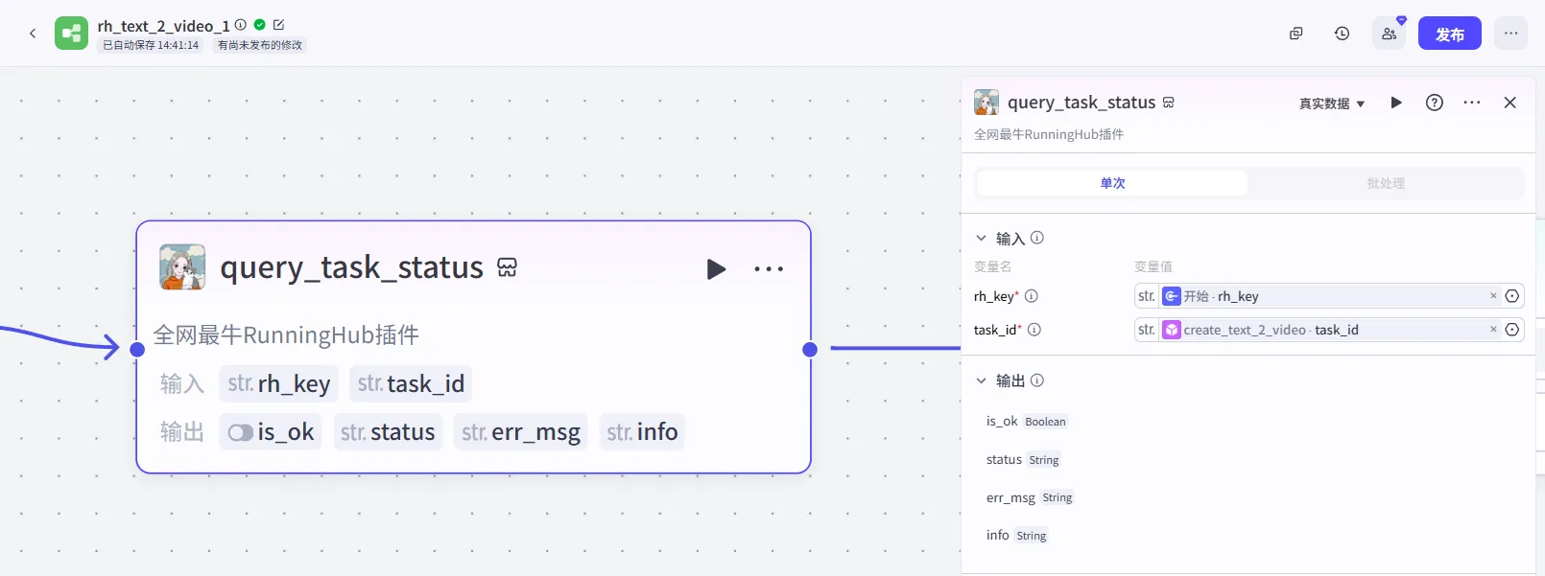Open node three-dot menu on canvas
This screenshot has height=576, width=1545.
[769, 269]
